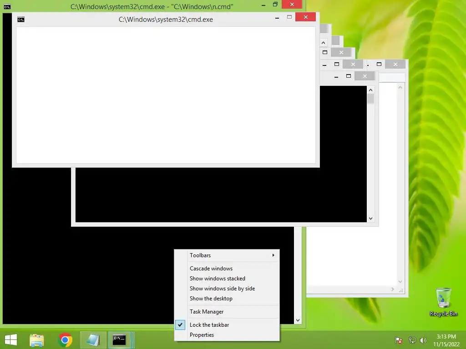
Task: Click scroll-down arrow of middle black console window
Action: [x=370, y=219]
